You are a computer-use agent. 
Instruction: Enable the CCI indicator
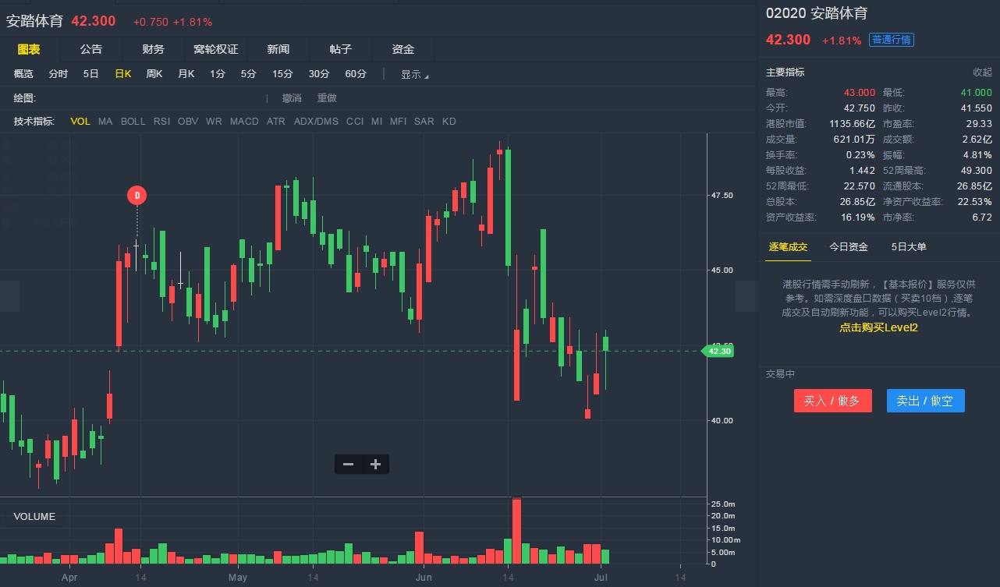tap(355, 122)
